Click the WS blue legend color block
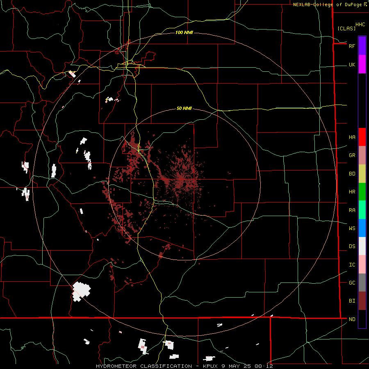 pos(362,228)
